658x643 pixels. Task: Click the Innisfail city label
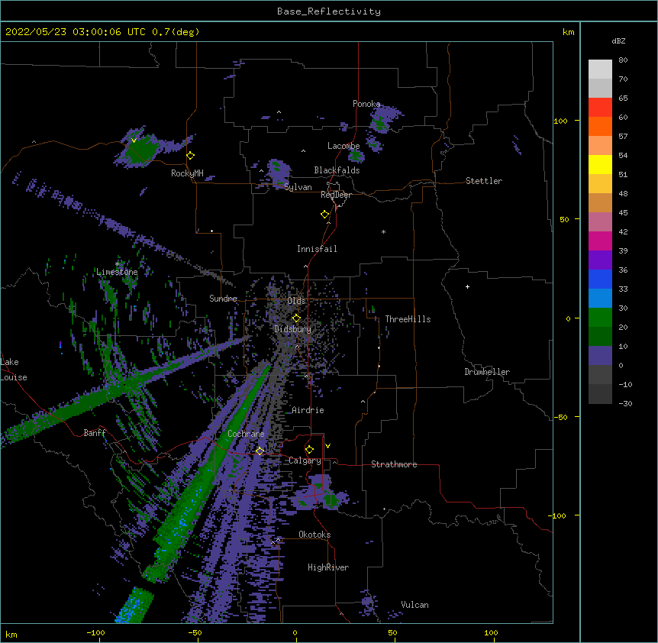(317, 249)
